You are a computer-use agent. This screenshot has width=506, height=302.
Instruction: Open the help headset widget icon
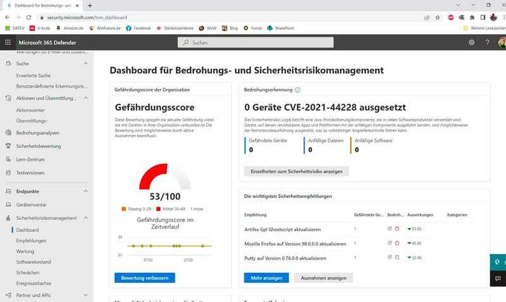[x=498, y=262]
